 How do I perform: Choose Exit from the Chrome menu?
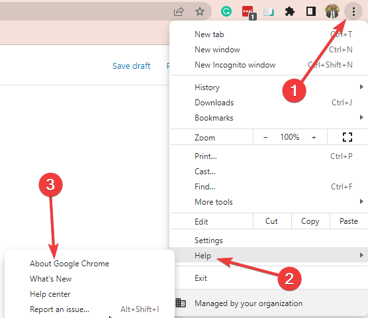coord(269,278)
